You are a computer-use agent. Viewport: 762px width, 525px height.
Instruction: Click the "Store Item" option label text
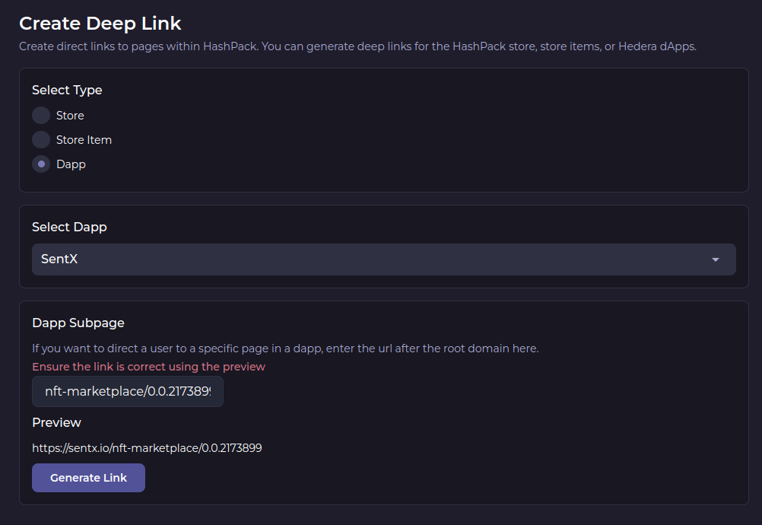click(84, 140)
